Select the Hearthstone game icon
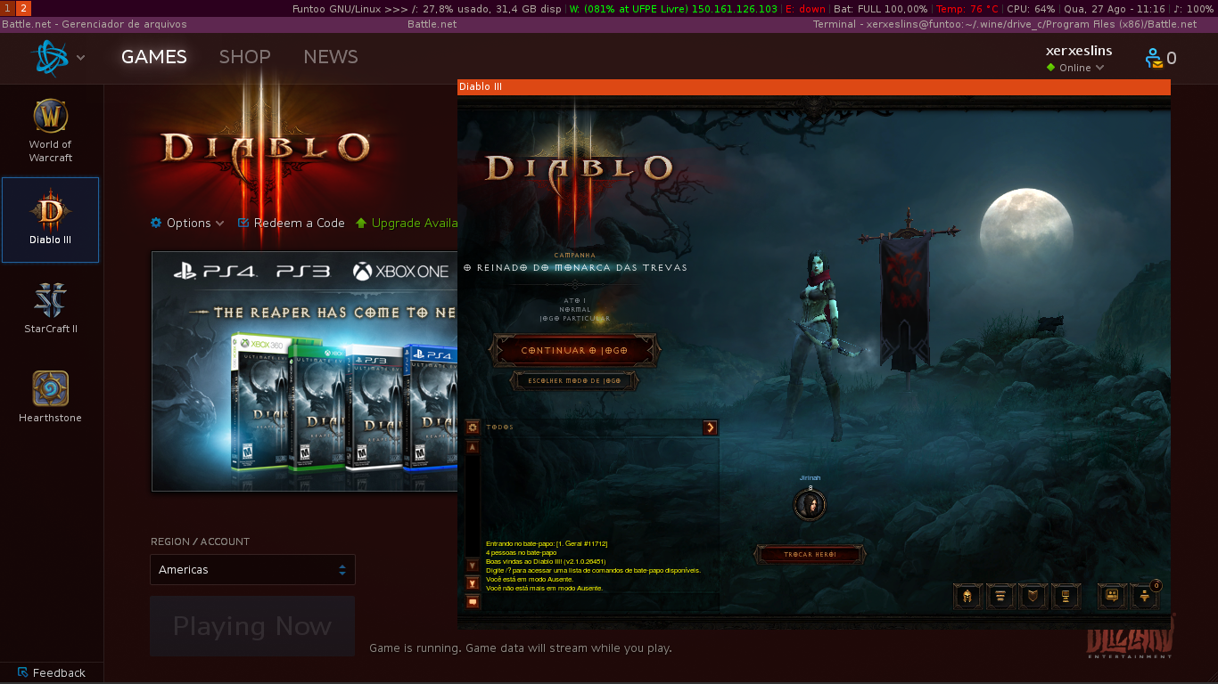 pyautogui.click(x=51, y=396)
